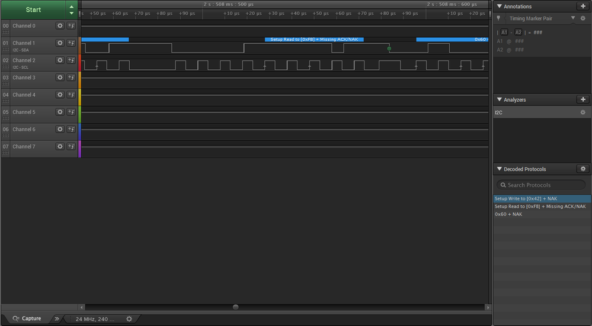Set trigger for Channel 5
592x326 pixels.
coord(71,112)
